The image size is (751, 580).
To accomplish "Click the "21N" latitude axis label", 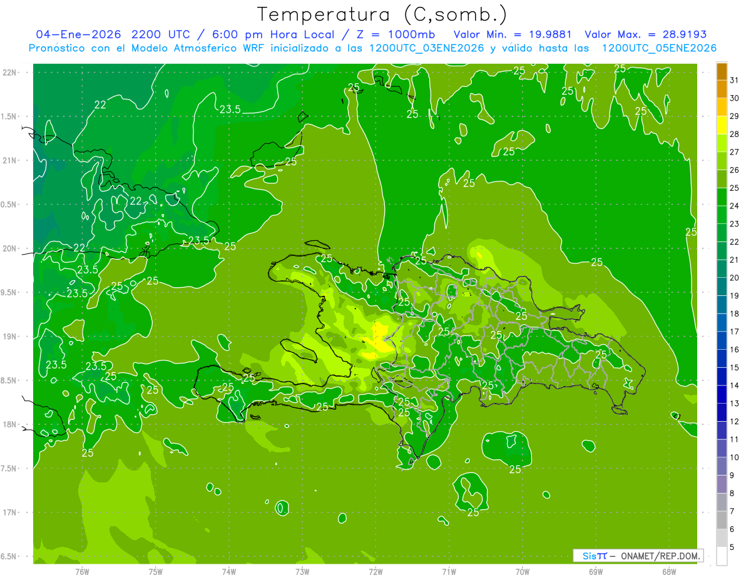I will click(x=10, y=160).
